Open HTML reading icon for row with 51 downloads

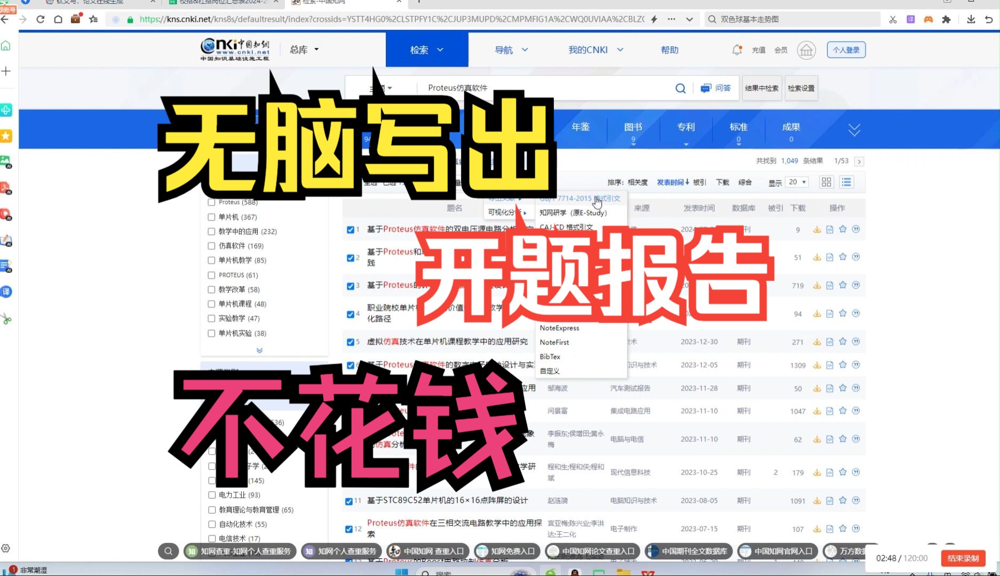pyautogui.click(x=830, y=257)
